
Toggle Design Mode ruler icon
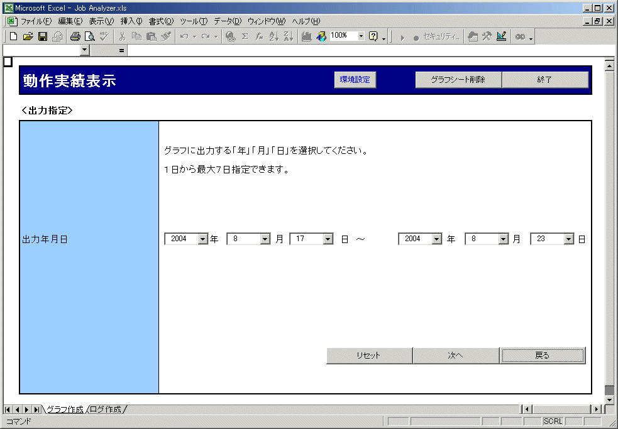501,36
